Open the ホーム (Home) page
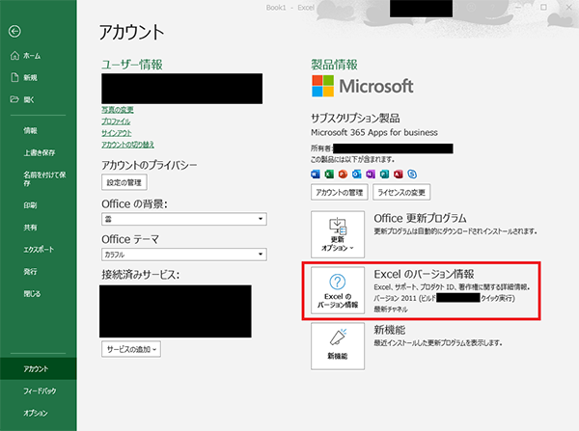 click(26, 56)
